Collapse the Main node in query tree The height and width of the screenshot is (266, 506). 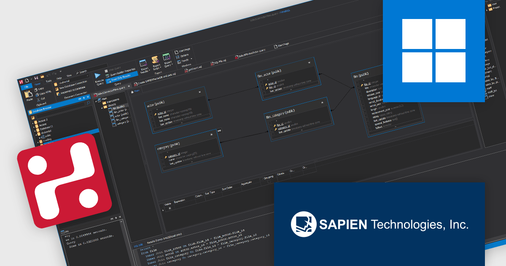pyautogui.click(x=96, y=101)
